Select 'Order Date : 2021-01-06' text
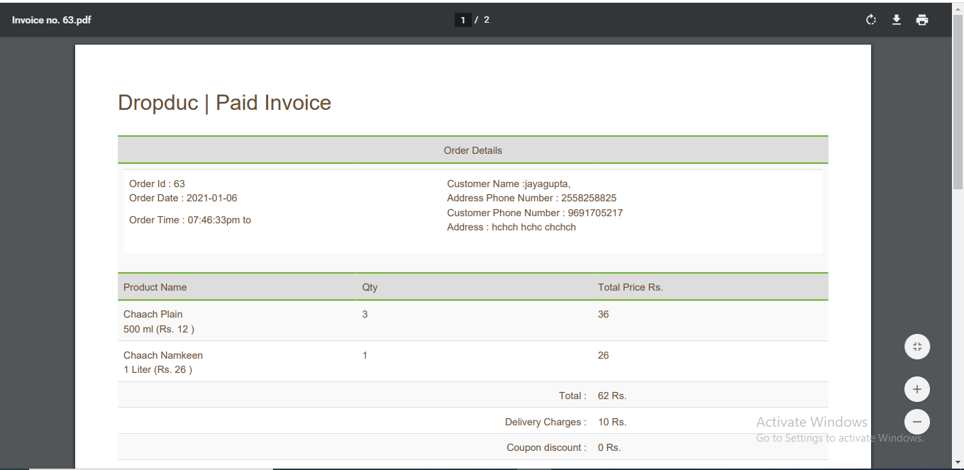964x470 pixels. (183, 198)
